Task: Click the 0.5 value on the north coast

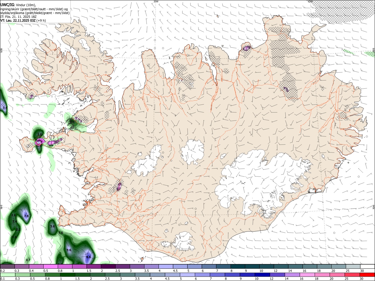Action: [247, 49]
